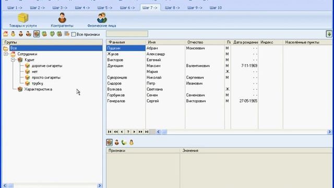This screenshot has width=334, height=188.
Task: Click table horizontal scrollbar right arrow
Action: tap(329, 132)
